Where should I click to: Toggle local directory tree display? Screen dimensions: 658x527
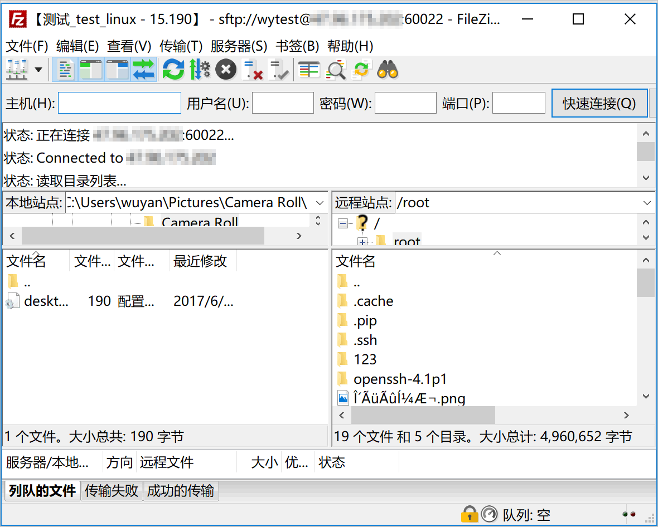pos(91,70)
